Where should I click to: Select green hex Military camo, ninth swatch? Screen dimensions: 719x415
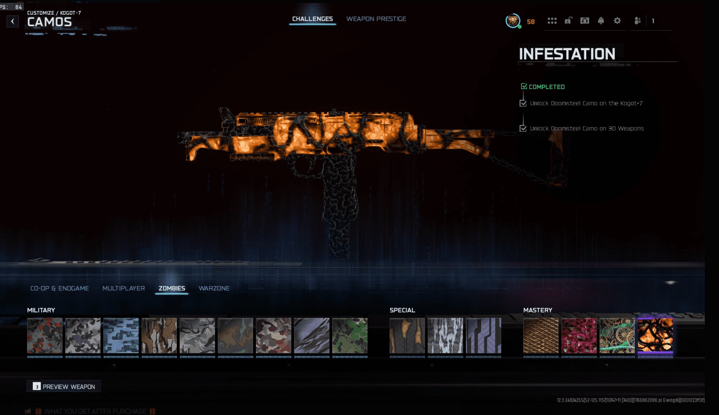[x=350, y=336]
